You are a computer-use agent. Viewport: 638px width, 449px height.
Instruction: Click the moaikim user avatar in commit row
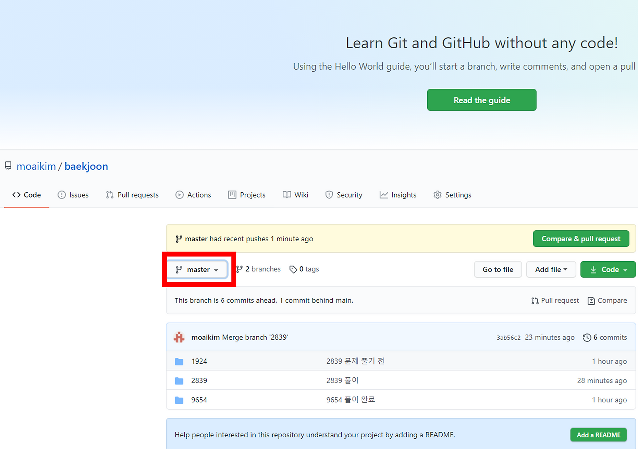[x=179, y=337]
